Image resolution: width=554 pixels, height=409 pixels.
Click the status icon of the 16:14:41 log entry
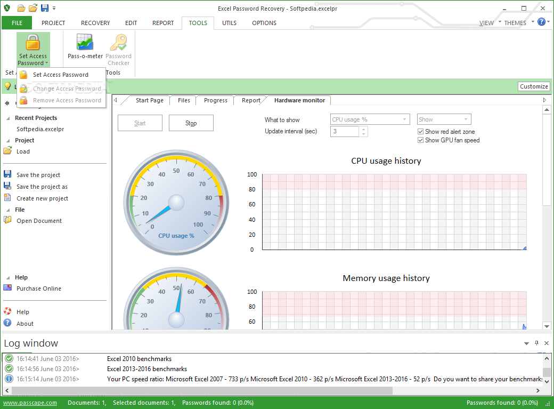point(9,358)
